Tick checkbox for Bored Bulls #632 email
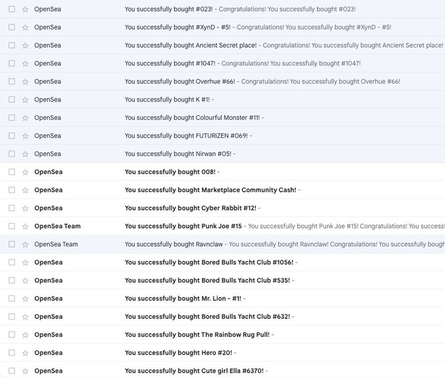This screenshot has width=445, height=378. pos(12,317)
